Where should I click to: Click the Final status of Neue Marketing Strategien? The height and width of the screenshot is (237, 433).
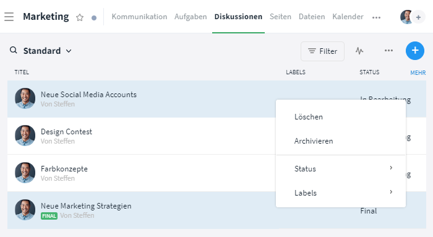click(x=369, y=211)
